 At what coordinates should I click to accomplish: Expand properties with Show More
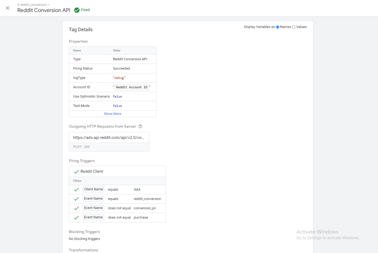pos(112,114)
